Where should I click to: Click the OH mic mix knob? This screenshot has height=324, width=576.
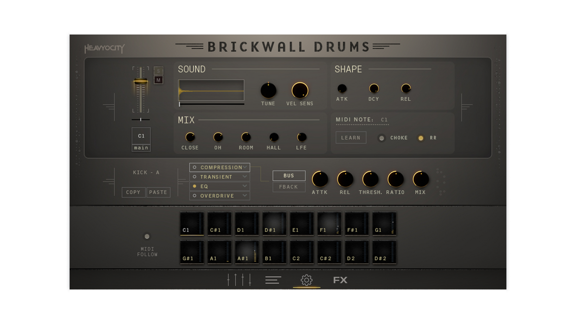(218, 137)
